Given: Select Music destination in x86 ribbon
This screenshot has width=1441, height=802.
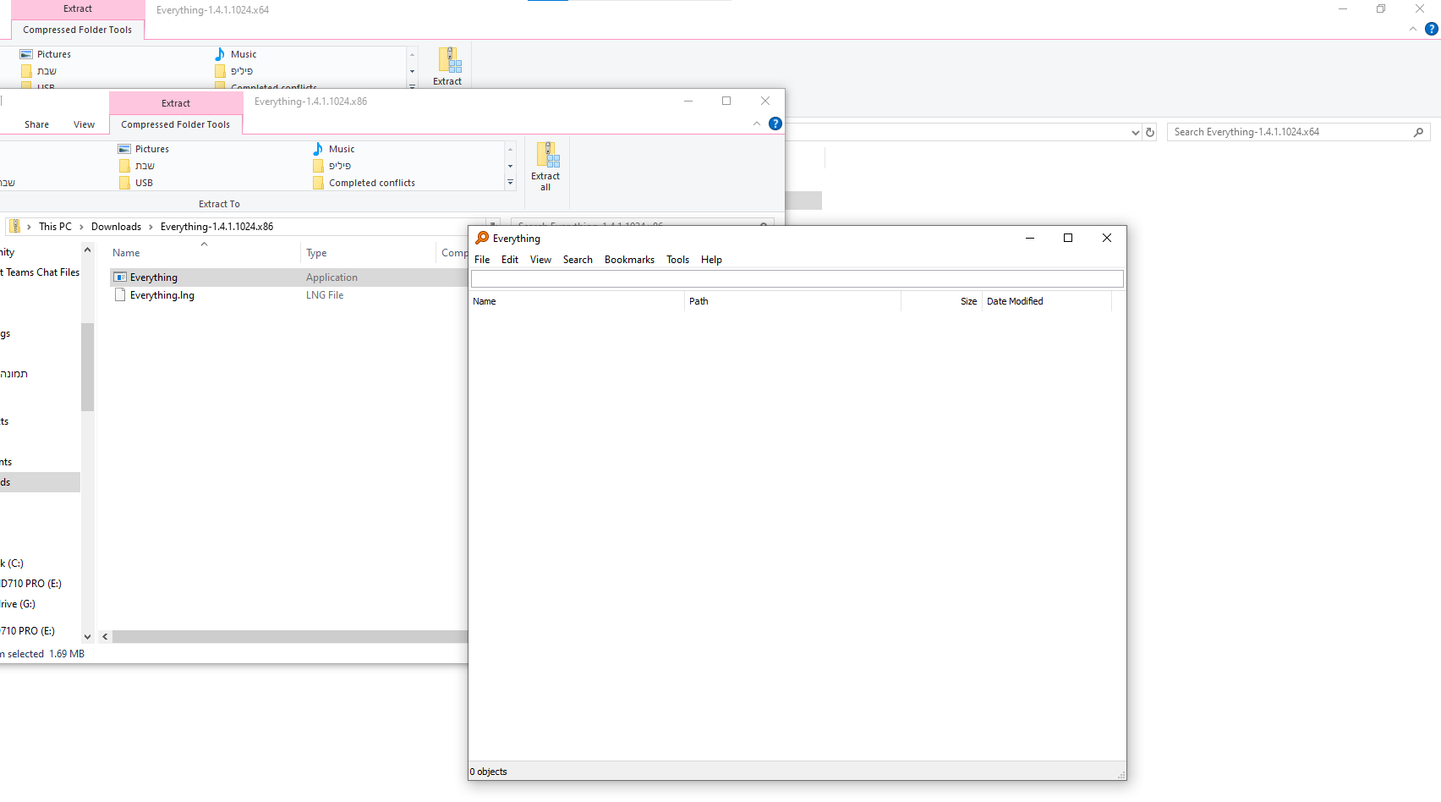Looking at the screenshot, I should point(334,149).
